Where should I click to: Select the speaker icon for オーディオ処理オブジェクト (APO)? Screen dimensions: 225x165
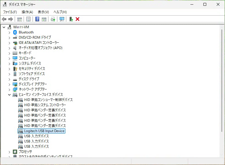[x=15, y=48]
